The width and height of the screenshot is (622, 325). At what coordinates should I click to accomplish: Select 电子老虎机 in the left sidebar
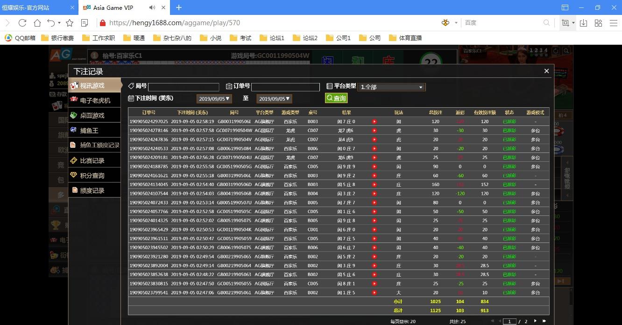pos(95,101)
